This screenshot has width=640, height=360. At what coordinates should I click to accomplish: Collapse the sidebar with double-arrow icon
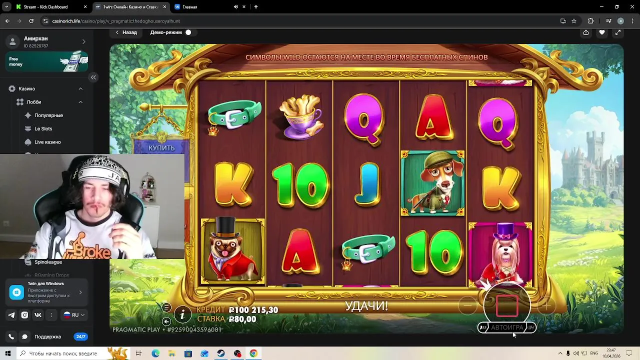pos(93,77)
